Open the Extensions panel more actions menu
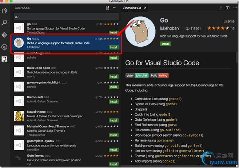239x168 pixels. pos(115,8)
